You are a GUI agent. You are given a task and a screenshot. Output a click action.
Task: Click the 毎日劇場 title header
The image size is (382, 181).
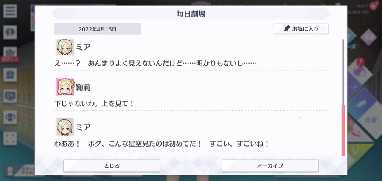[x=191, y=14]
